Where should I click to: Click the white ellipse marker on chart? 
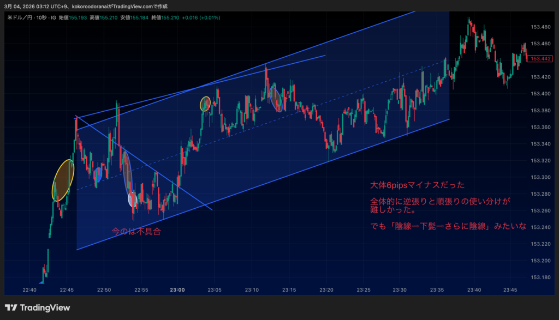pos(133,200)
